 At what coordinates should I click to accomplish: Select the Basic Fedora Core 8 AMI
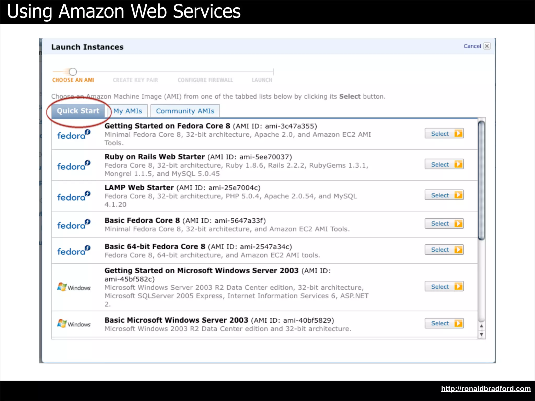444,223
